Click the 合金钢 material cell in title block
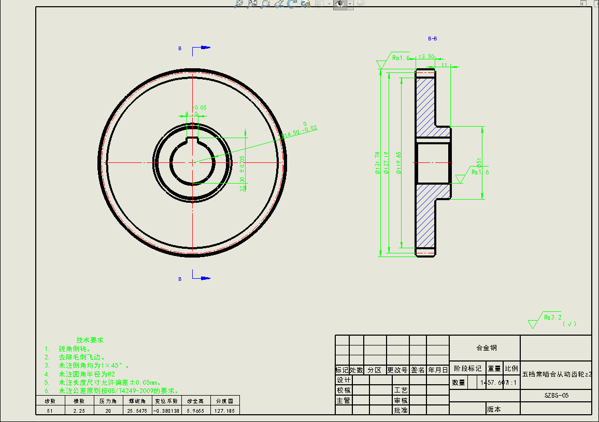This screenshot has height=422, width=599. pos(484,348)
